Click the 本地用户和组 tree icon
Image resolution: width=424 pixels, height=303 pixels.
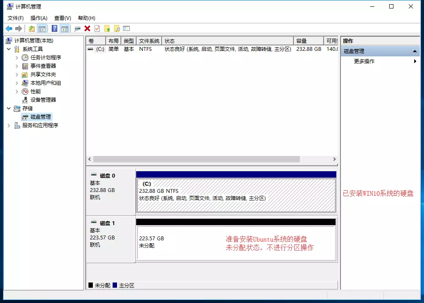(25, 83)
